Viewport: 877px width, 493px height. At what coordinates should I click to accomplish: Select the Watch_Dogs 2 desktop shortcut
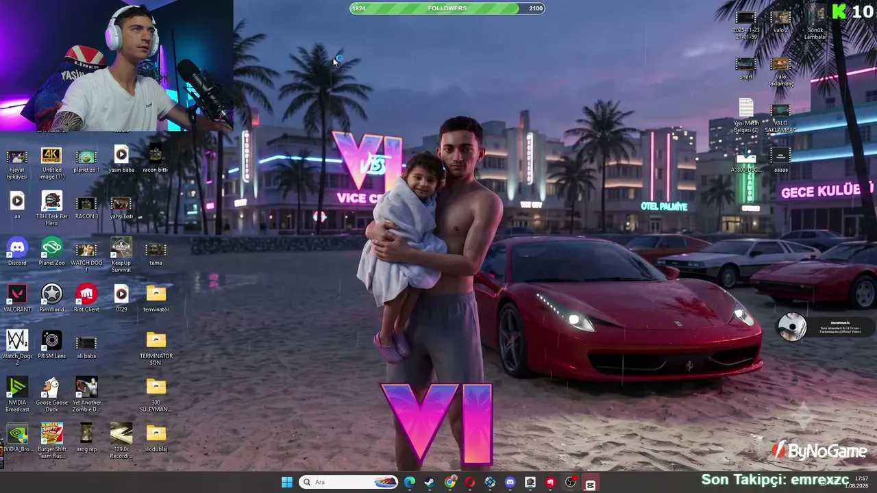[17, 346]
